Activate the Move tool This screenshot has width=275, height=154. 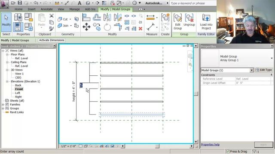[x=86, y=27]
